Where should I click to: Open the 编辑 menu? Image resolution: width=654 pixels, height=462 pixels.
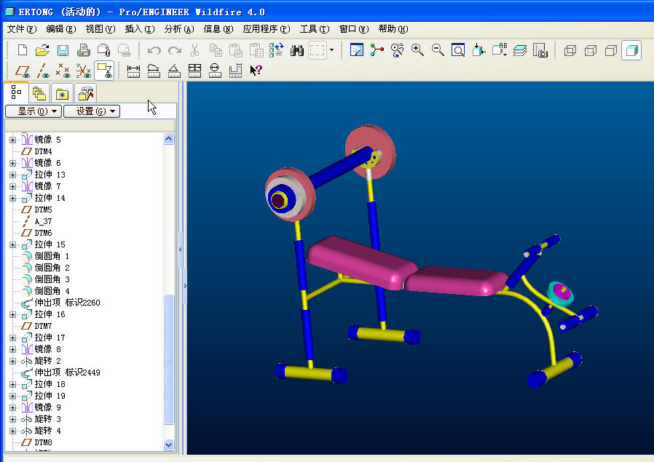(61, 29)
